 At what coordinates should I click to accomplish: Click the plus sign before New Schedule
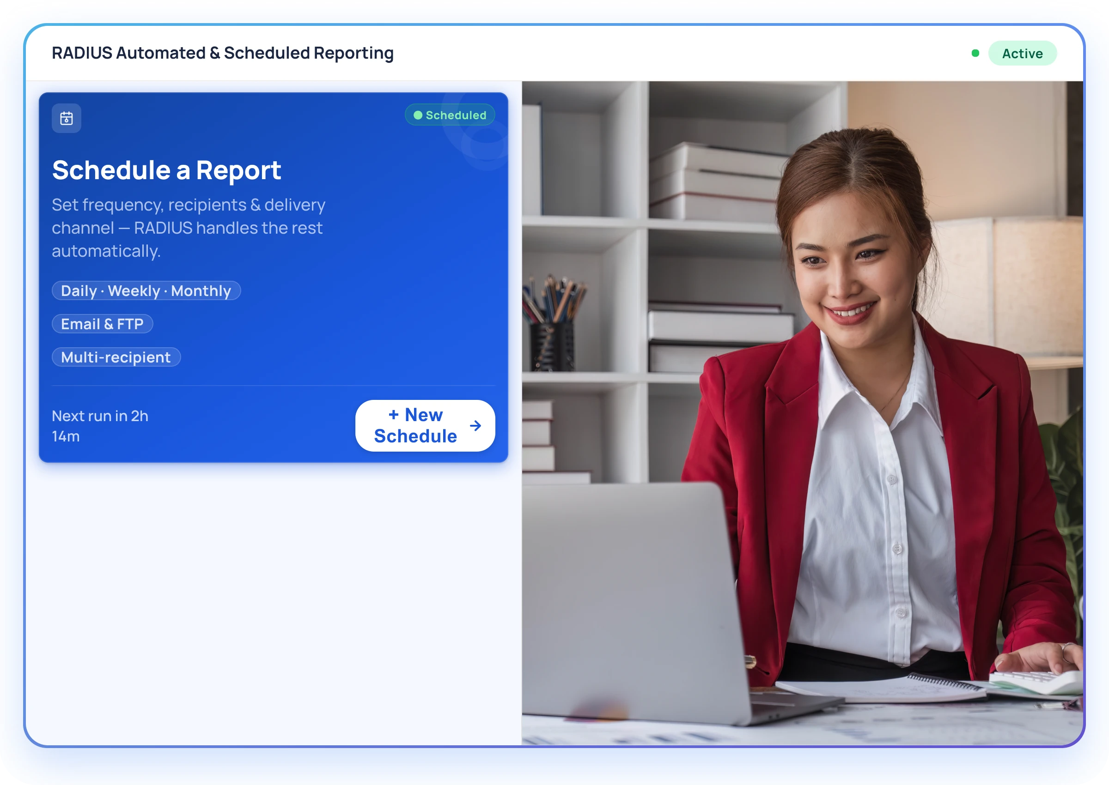393,415
